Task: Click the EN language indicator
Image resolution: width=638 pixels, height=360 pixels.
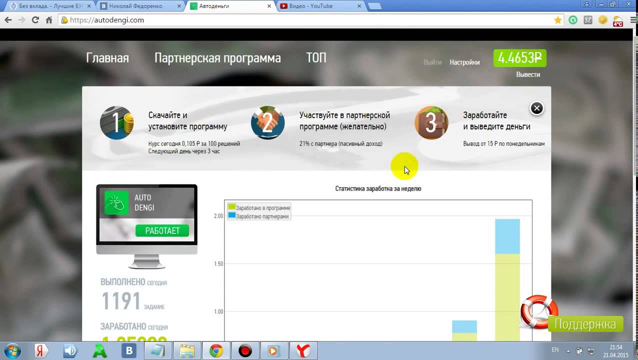Action: [555, 349]
